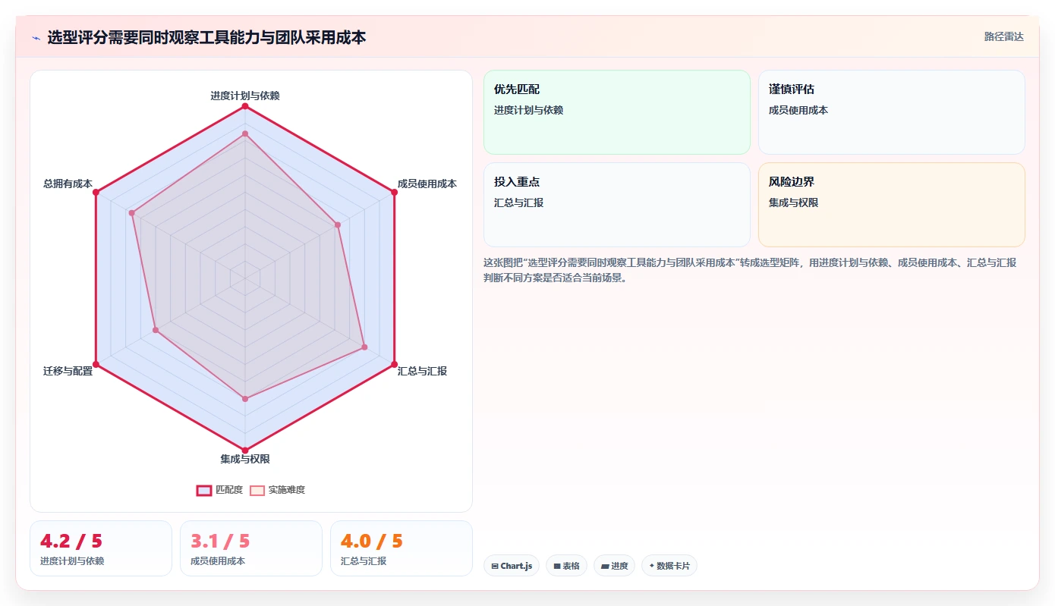Click the outer 匹配度 point at 进度计划与依赖
The height and width of the screenshot is (606, 1055).
tap(245, 107)
